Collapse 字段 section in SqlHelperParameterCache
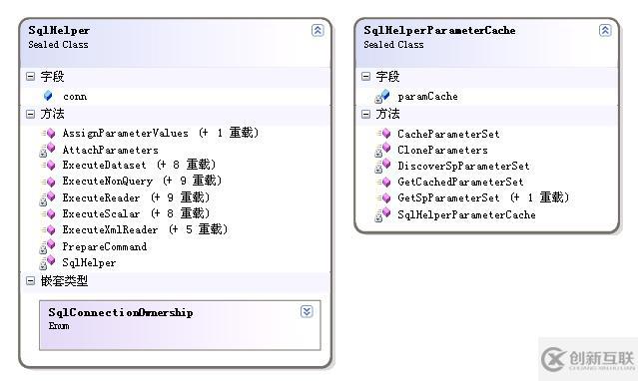 (365, 77)
